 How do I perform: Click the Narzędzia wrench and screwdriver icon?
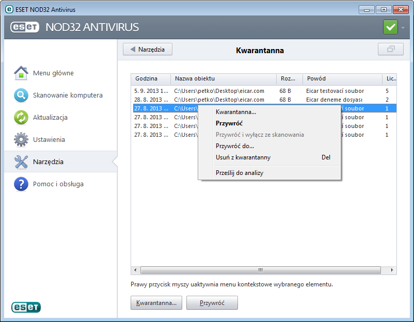[x=21, y=162]
